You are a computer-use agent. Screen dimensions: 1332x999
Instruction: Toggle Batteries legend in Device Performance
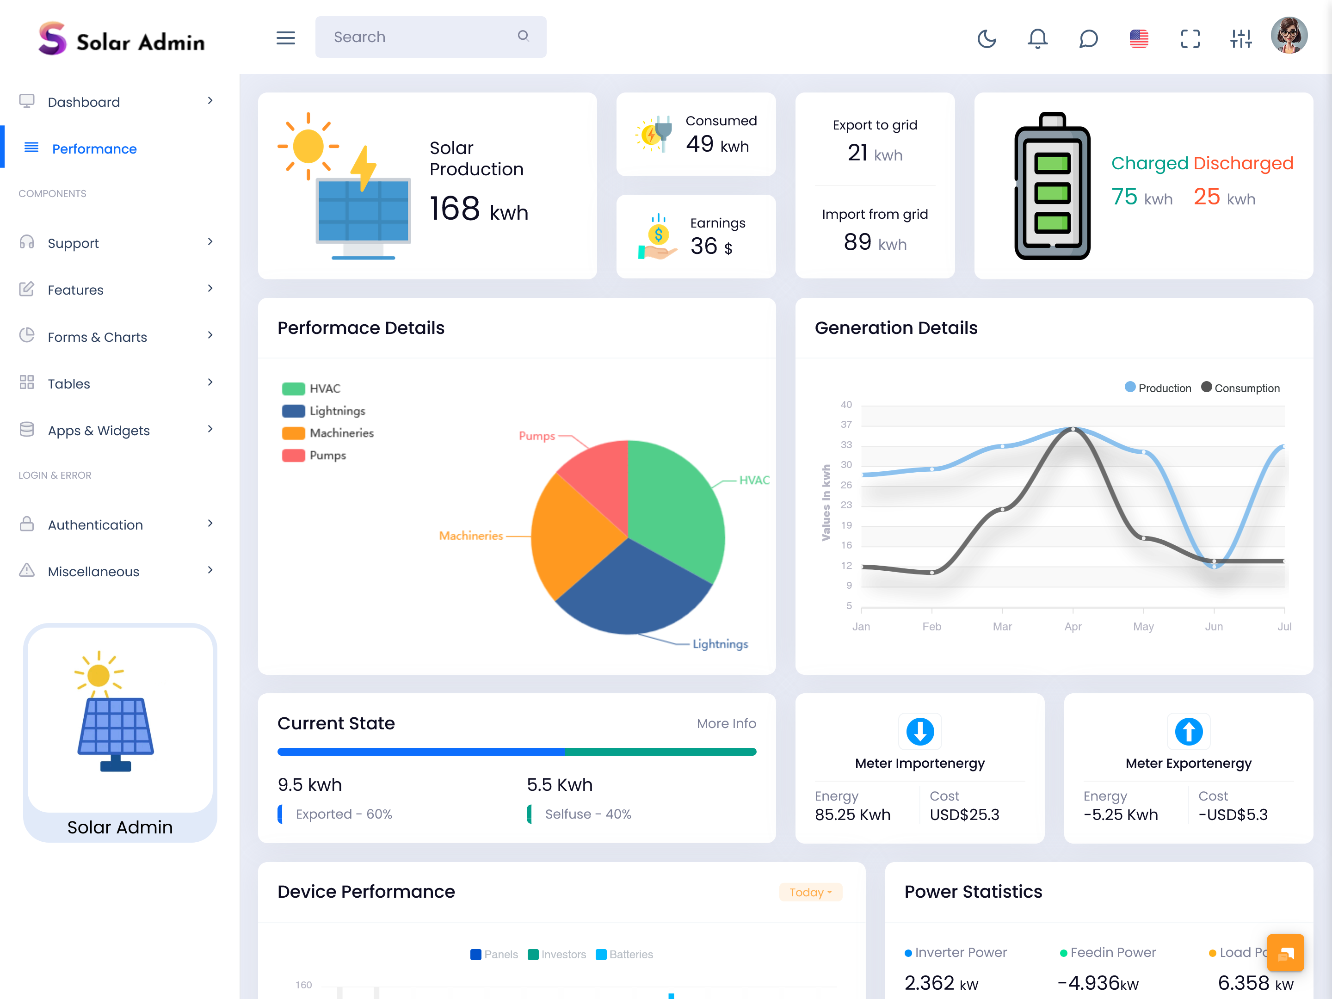(624, 954)
